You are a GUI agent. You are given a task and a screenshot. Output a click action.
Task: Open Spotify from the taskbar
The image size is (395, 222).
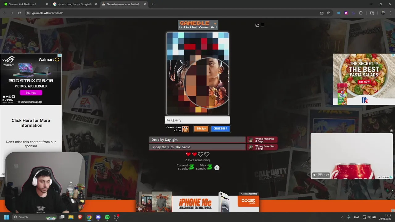coord(107,217)
